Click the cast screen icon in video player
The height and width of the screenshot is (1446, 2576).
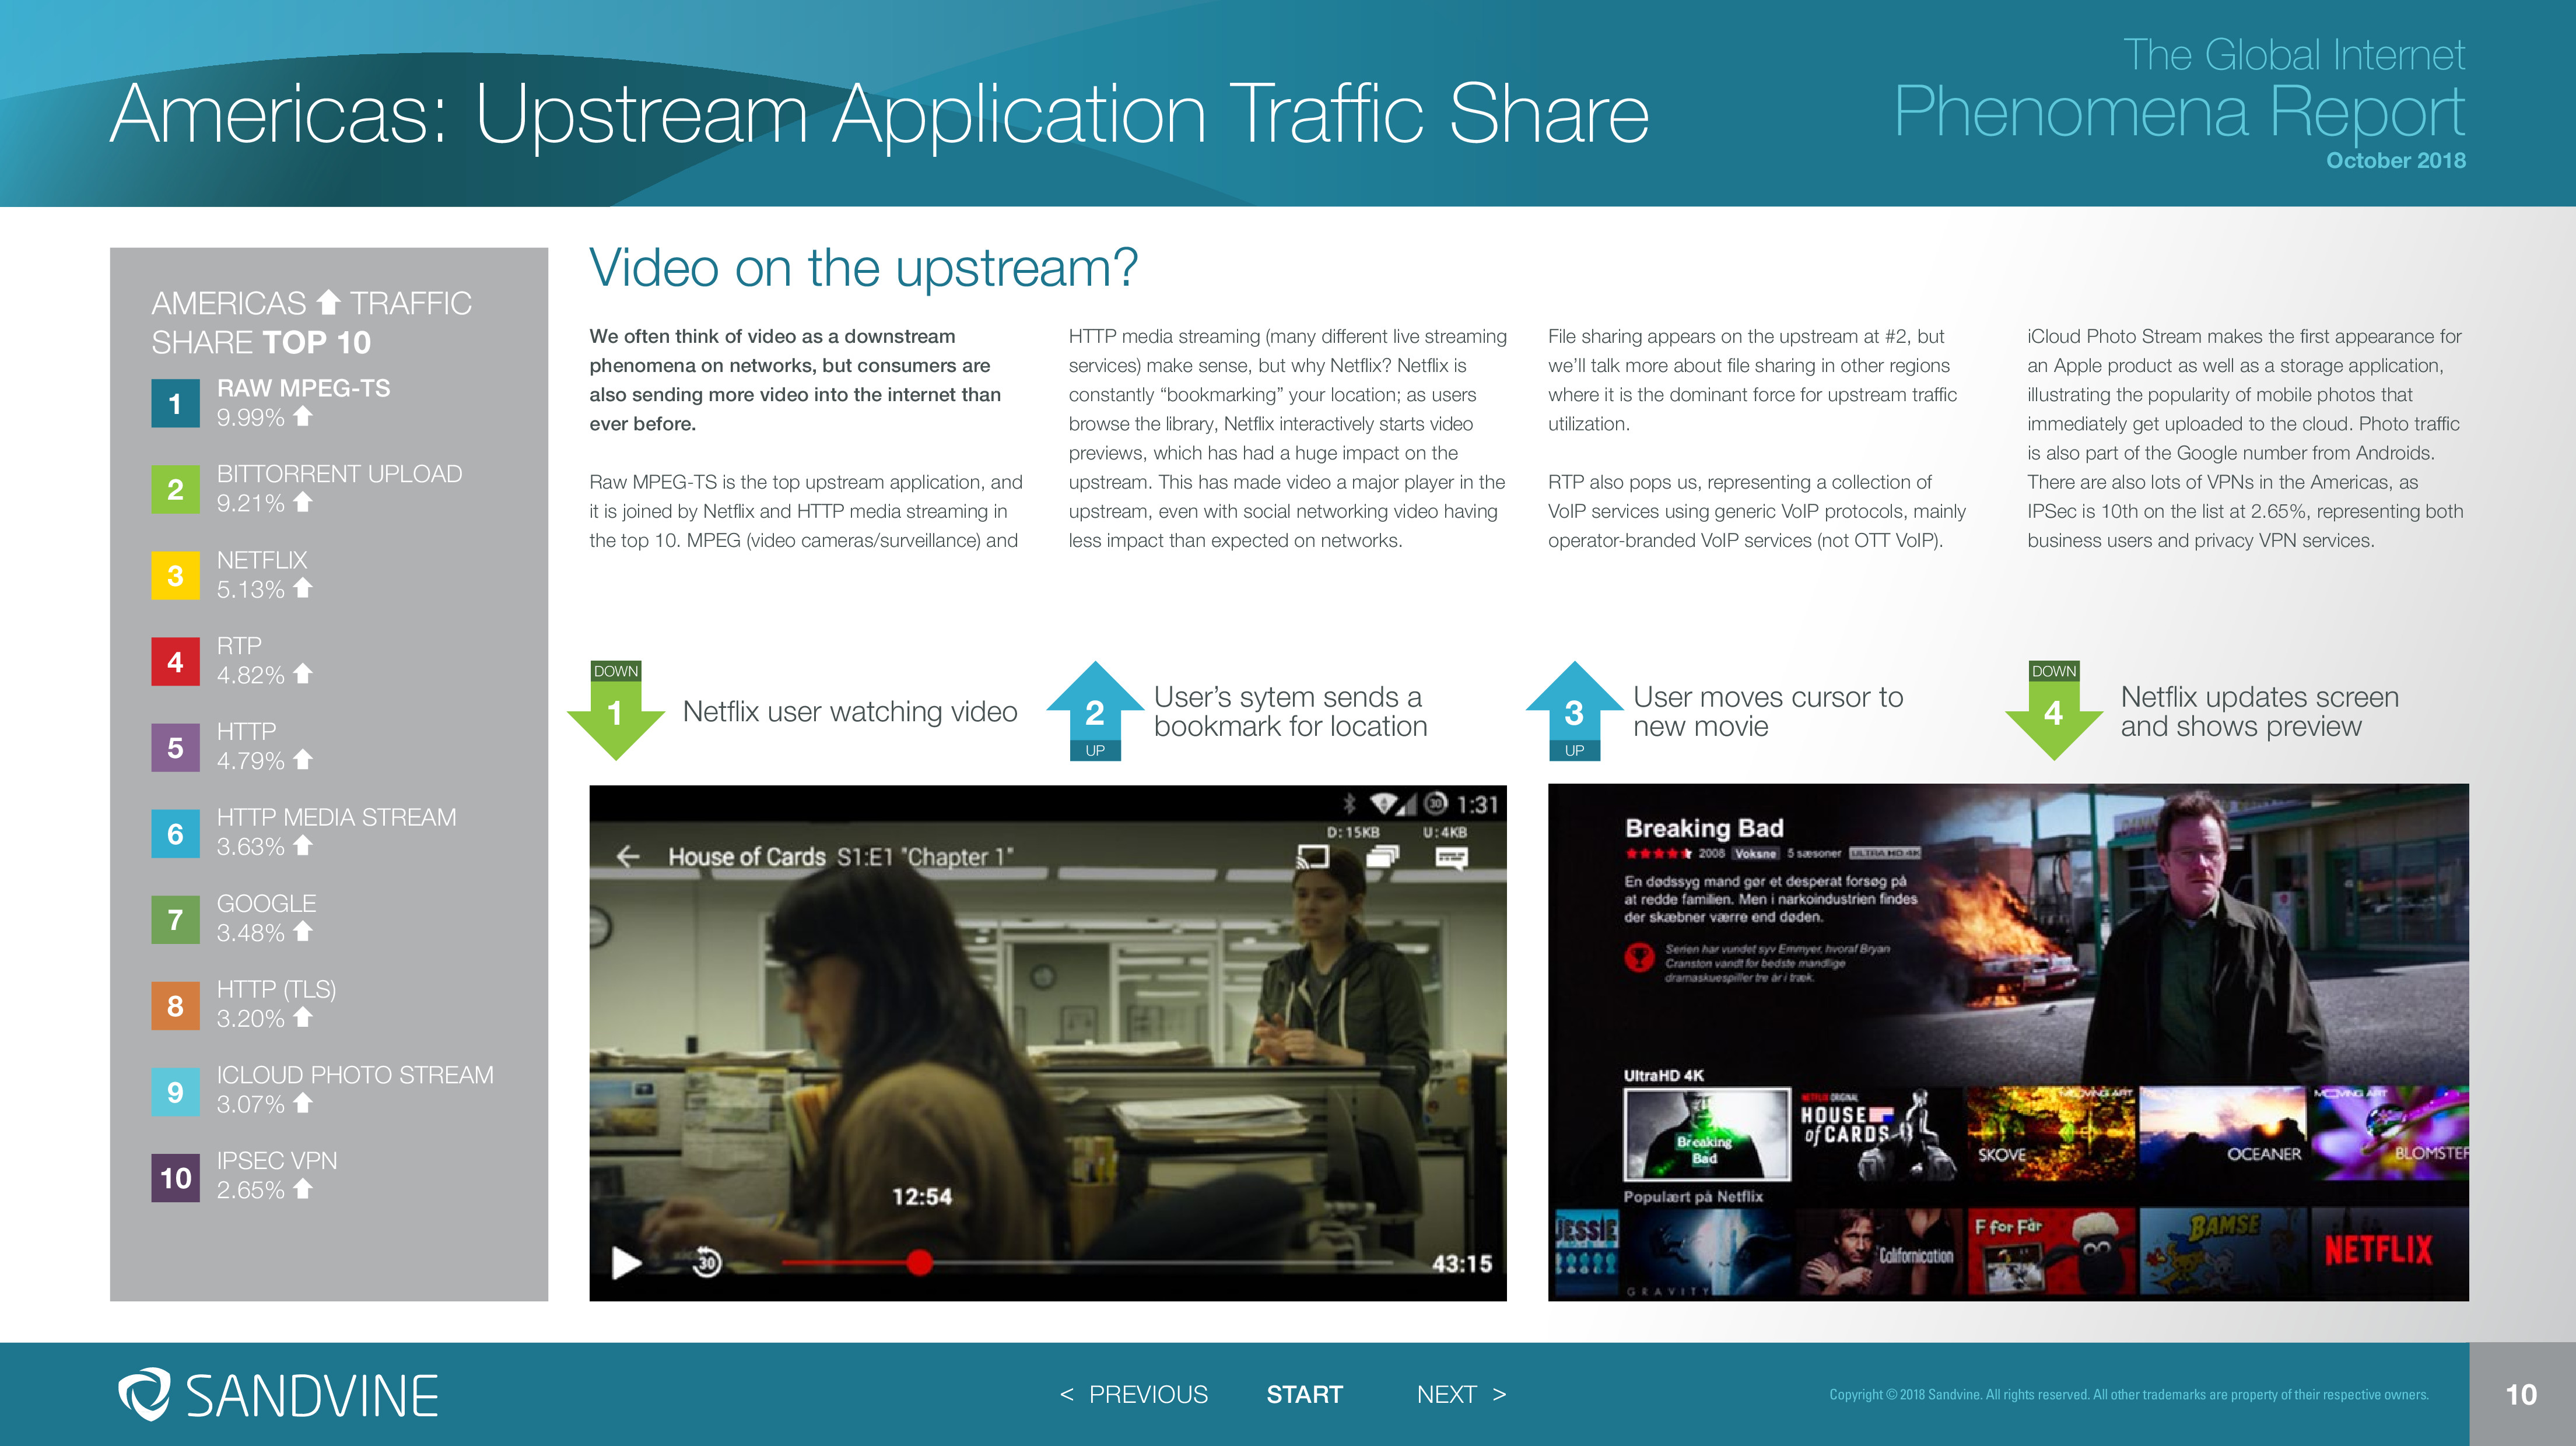(x=1312, y=857)
